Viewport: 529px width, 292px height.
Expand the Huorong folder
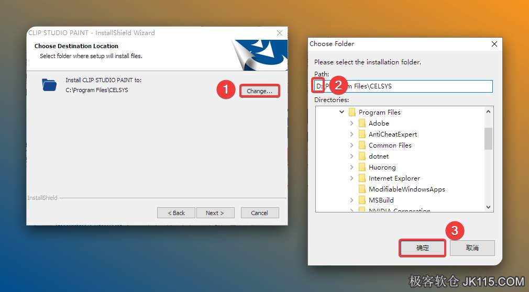pyautogui.click(x=352, y=167)
